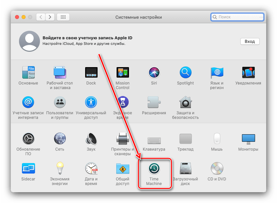Open the Dock settings pane

91,73
